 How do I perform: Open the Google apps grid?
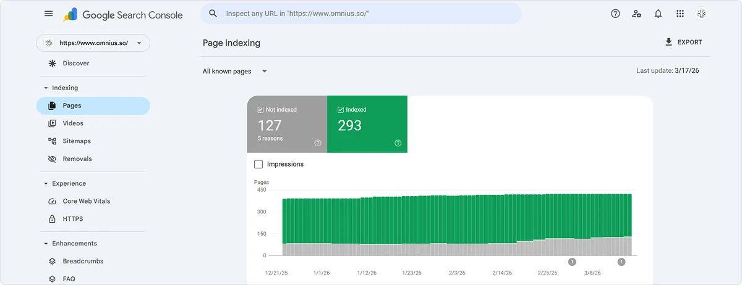(x=680, y=14)
